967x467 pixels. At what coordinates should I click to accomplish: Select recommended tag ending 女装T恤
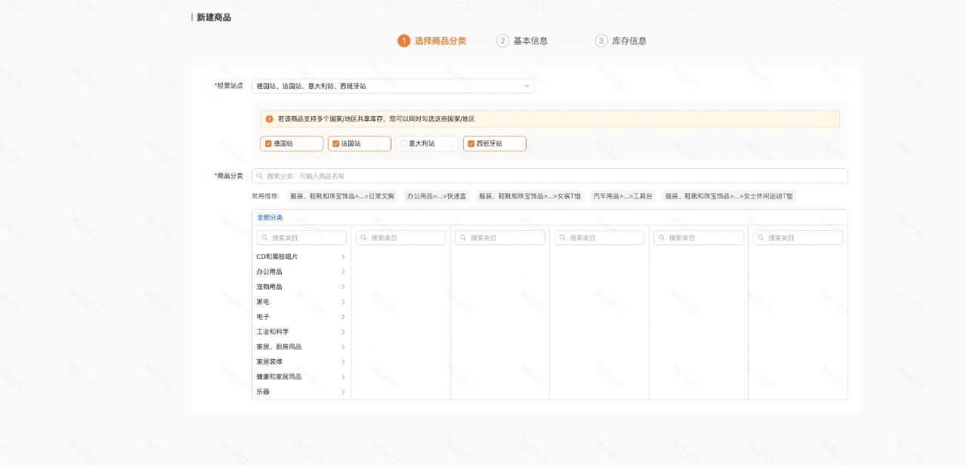pos(530,196)
